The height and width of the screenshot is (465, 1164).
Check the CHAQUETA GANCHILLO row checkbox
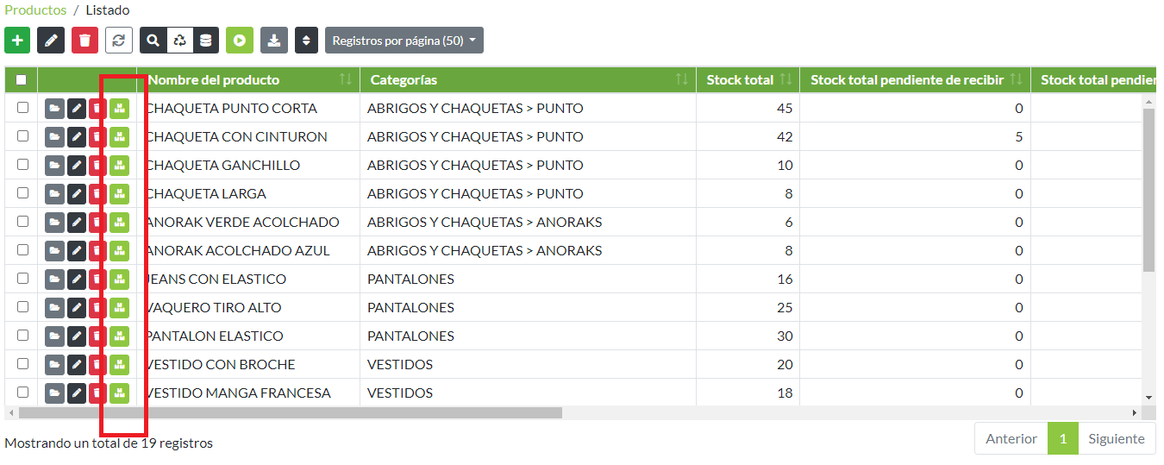pyautogui.click(x=23, y=164)
